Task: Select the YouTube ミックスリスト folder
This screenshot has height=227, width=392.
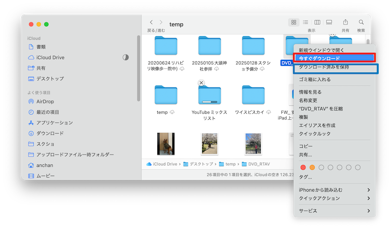Action: pos(210,95)
